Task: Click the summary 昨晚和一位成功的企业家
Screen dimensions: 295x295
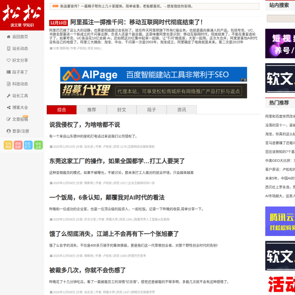Action: 126,209
